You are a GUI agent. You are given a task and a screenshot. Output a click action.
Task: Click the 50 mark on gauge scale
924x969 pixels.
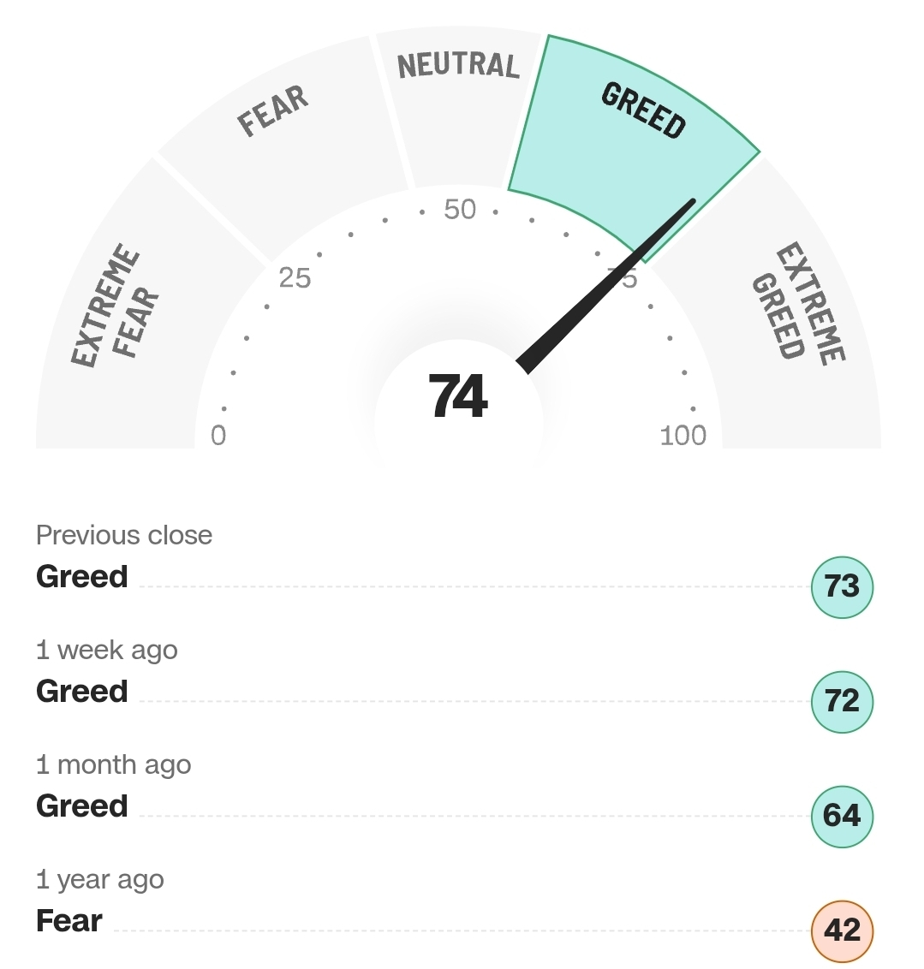pos(460,210)
